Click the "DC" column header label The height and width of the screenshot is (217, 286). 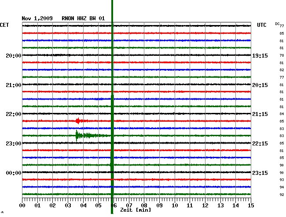[277, 24]
